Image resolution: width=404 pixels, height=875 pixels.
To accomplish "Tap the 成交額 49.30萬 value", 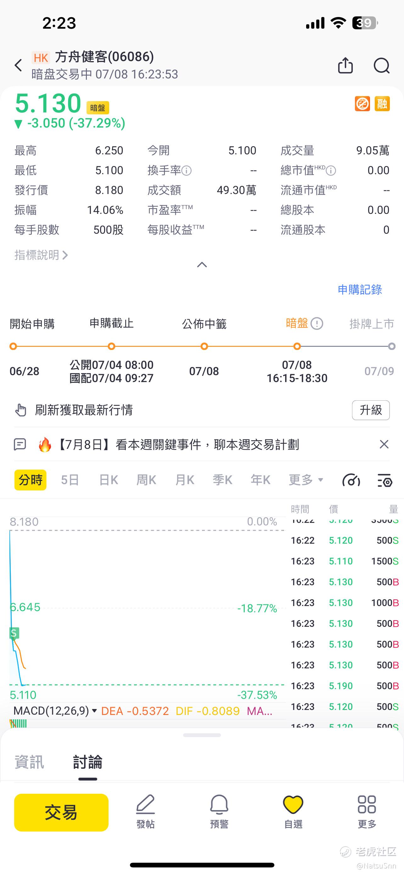I will click(x=236, y=190).
